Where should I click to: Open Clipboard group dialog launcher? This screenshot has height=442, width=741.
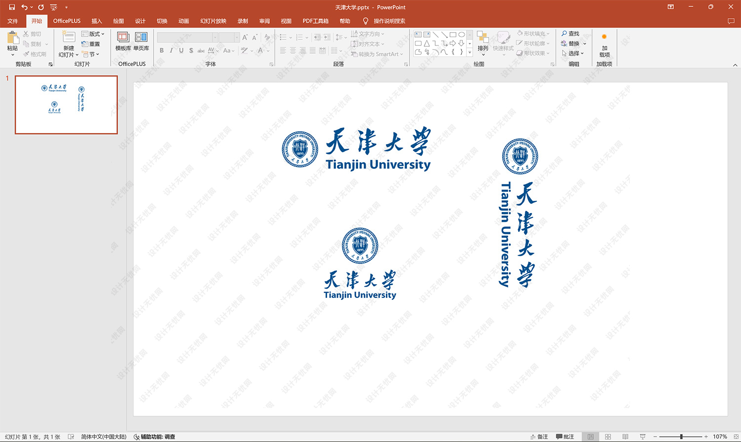point(50,64)
